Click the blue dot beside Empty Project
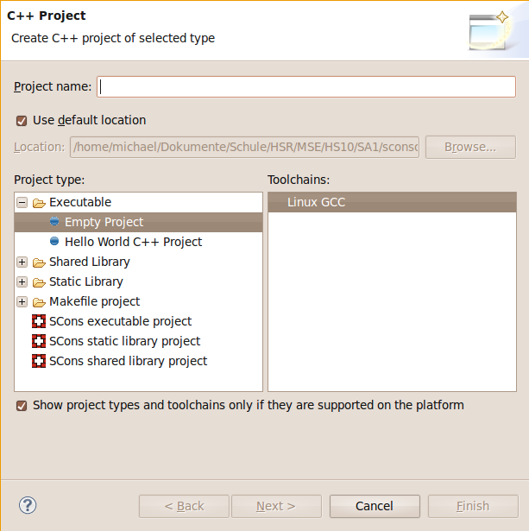Viewport: 529px width, 531px height. [54, 222]
